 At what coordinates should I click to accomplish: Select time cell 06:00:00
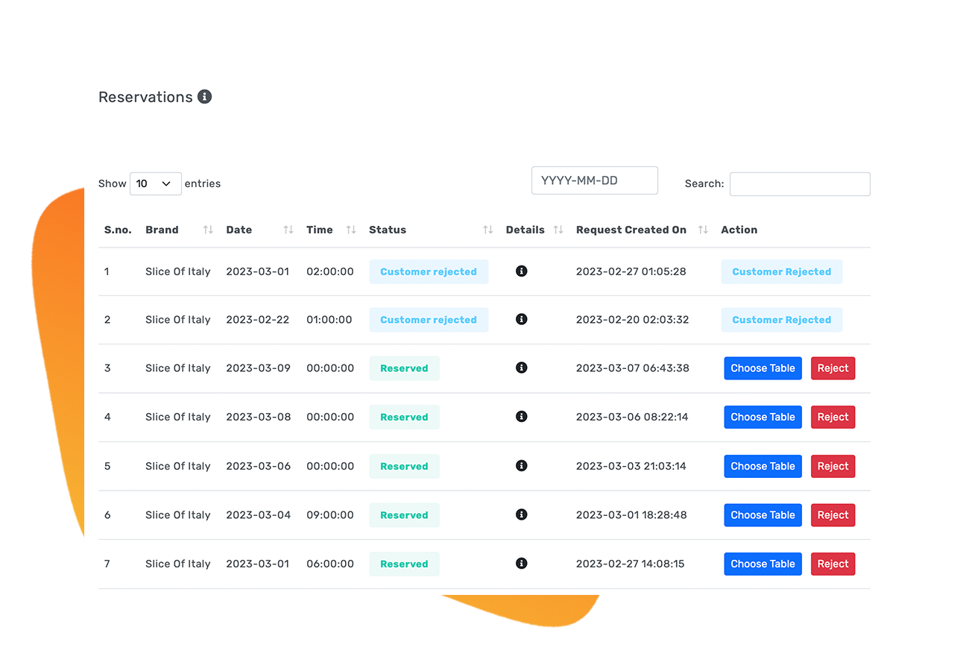[x=330, y=564]
